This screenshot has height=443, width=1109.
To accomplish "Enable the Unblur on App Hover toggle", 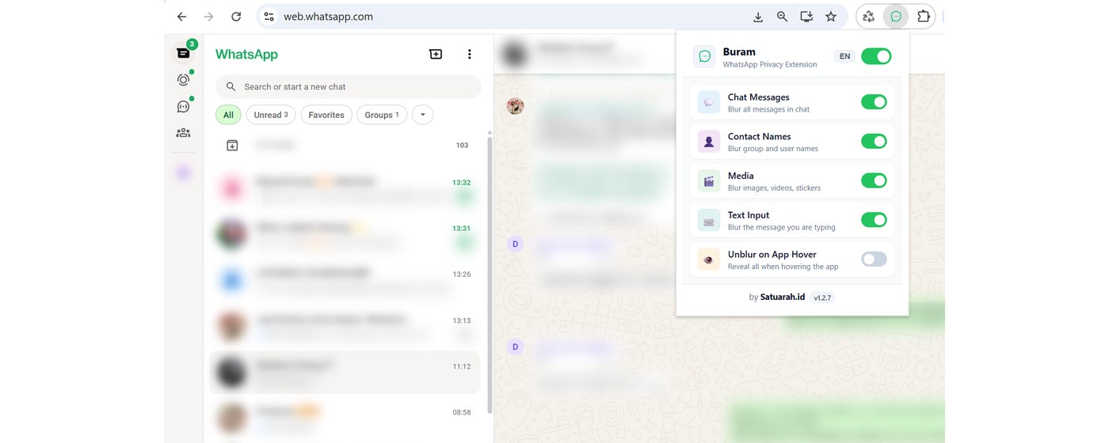I will click(x=874, y=259).
